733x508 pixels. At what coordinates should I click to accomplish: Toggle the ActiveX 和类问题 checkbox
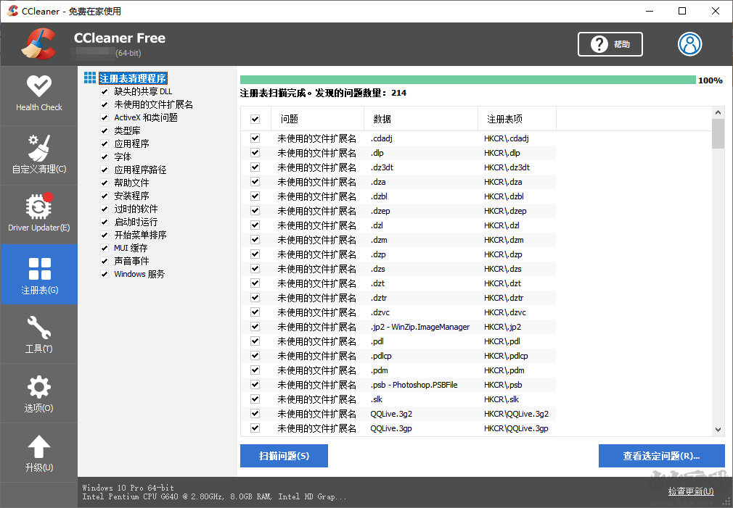click(104, 117)
